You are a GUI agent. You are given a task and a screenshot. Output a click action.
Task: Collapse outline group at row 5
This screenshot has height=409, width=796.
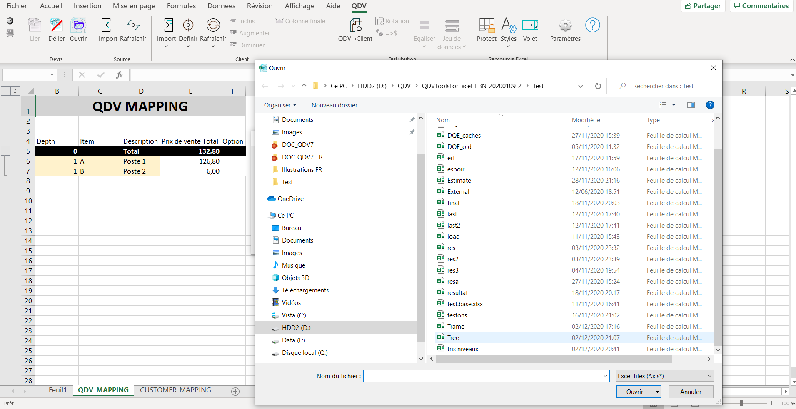coord(6,151)
